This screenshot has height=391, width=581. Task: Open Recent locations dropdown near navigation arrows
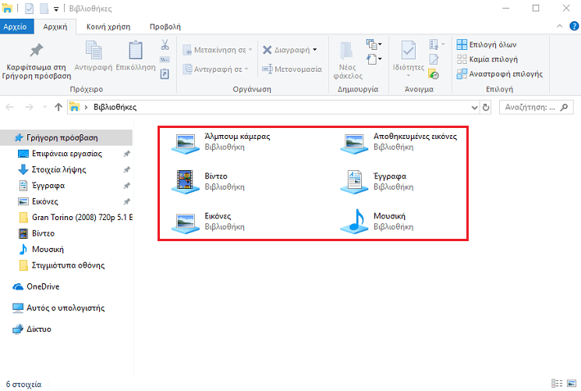[x=44, y=107]
